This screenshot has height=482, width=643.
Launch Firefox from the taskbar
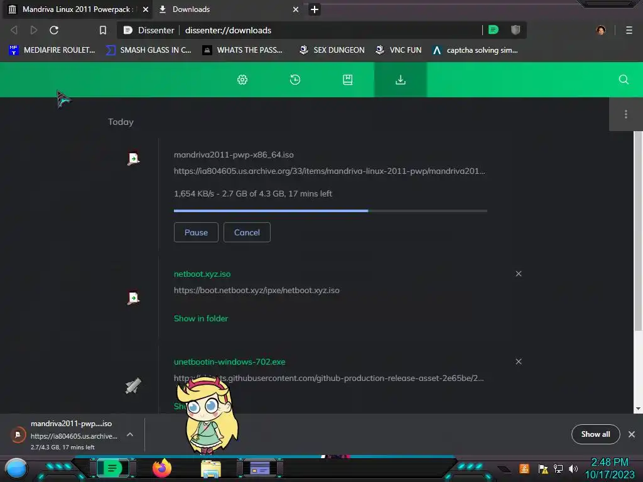(x=162, y=468)
